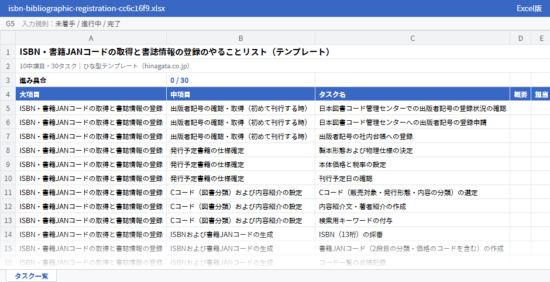This screenshot has height=282, width=550.
Task: Click cell 出版者記号の社内台帳への登録
Action: click(412, 136)
